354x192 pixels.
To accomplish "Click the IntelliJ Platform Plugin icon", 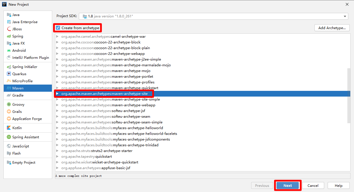I will point(9,58).
